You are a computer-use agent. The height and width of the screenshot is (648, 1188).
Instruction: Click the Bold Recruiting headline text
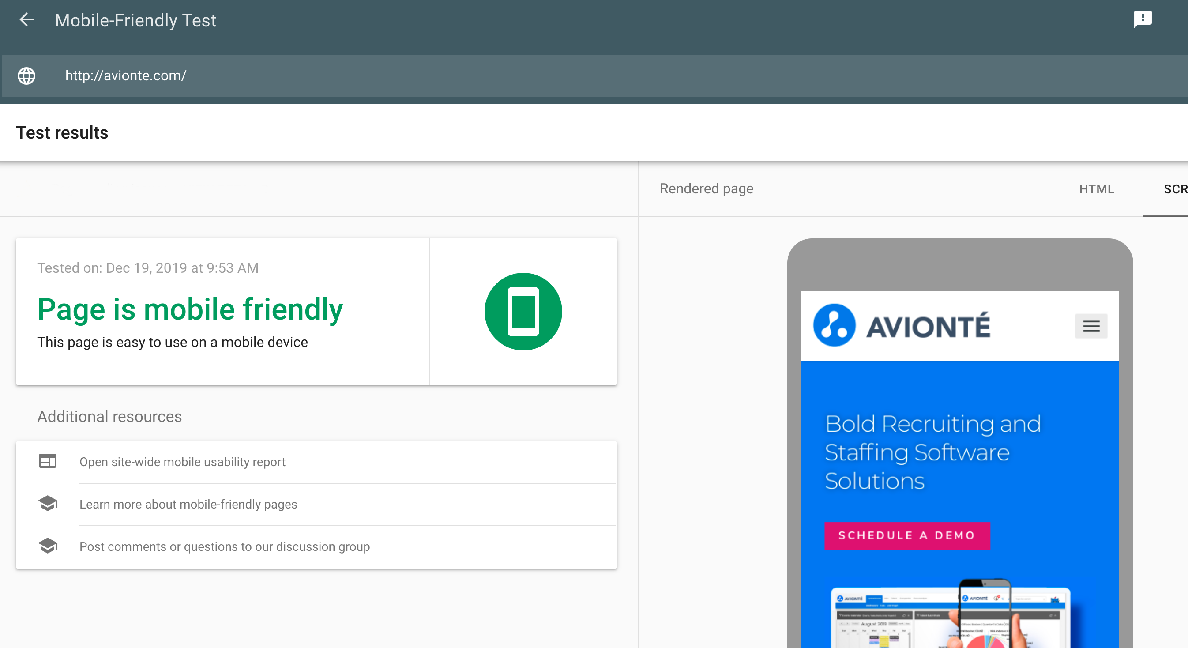click(932, 452)
